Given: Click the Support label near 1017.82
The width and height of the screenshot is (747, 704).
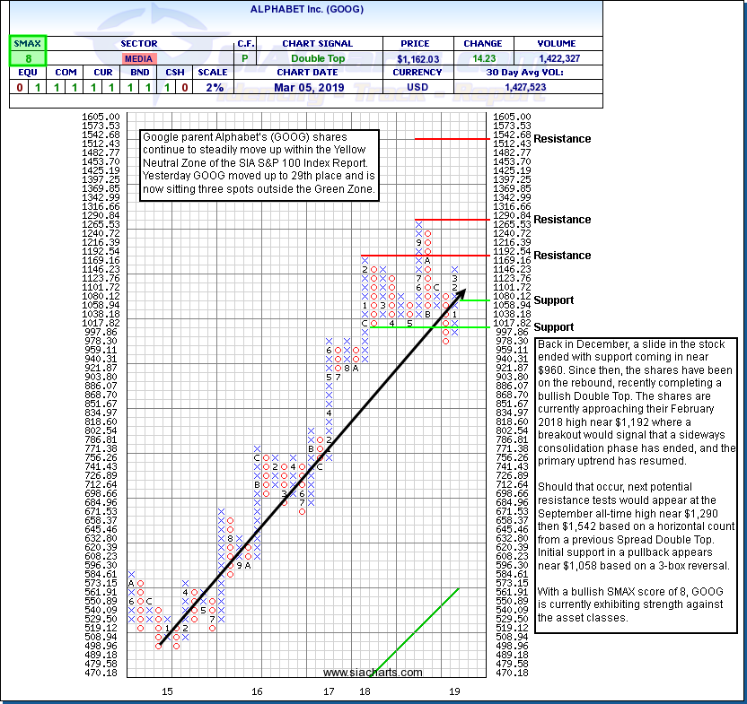Looking at the screenshot, I should click(x=555, y=327).
